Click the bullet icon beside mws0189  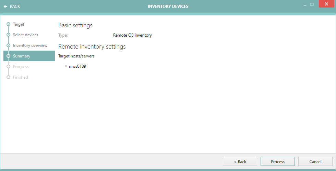click(x=66, y=66)
